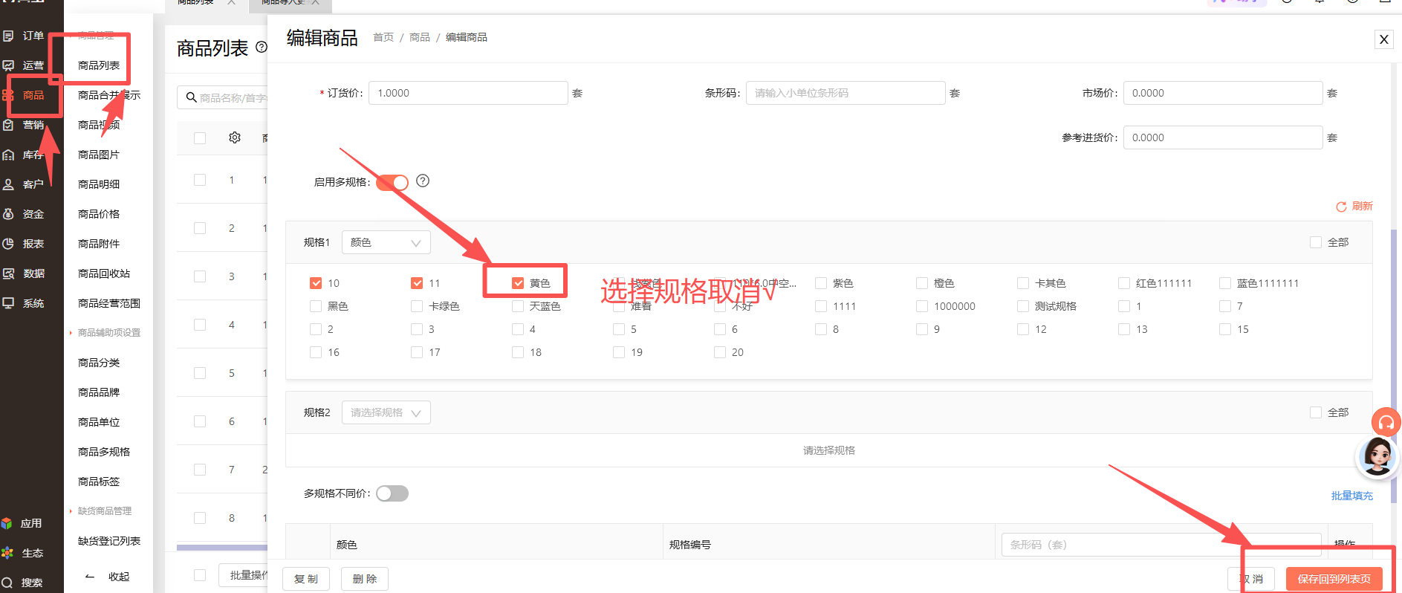Click the 条形码 input field
Image resolution: width=1402 pixels, height=593 pixels.
(846, 93)
